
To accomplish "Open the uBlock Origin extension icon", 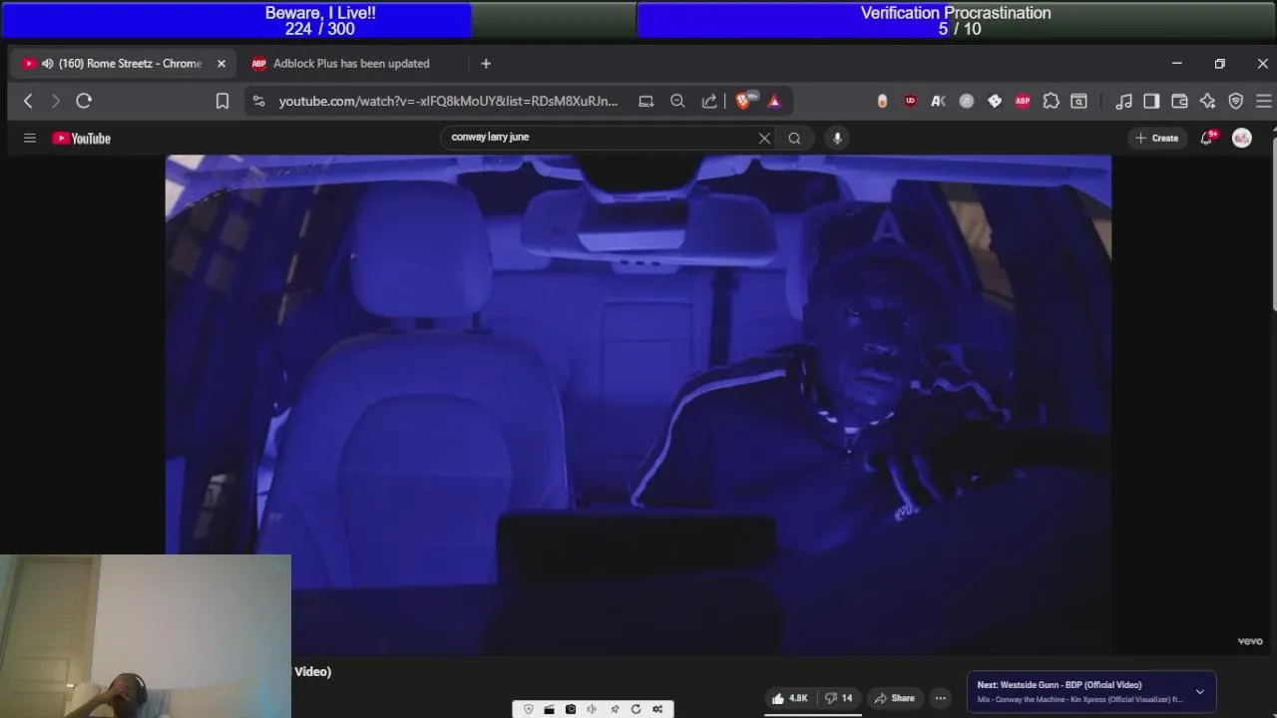I will click(910, 101).
